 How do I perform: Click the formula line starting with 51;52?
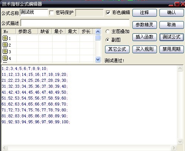(x=35, y=98)
